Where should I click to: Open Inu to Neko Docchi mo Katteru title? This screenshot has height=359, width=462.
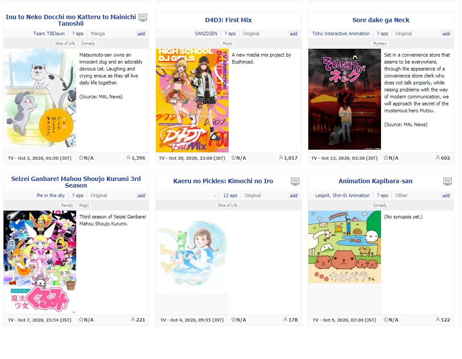(x=71, y=20)
